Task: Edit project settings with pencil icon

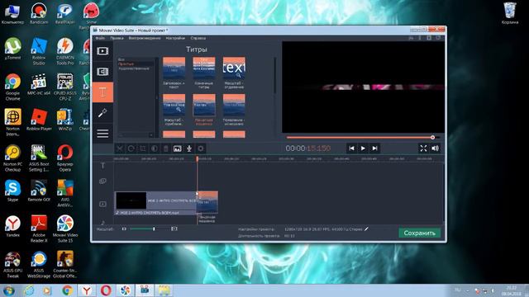Action: (x=367, y=229)
